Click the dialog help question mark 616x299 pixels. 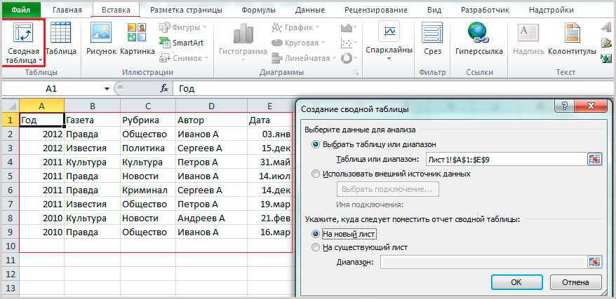tap(565, 106)
